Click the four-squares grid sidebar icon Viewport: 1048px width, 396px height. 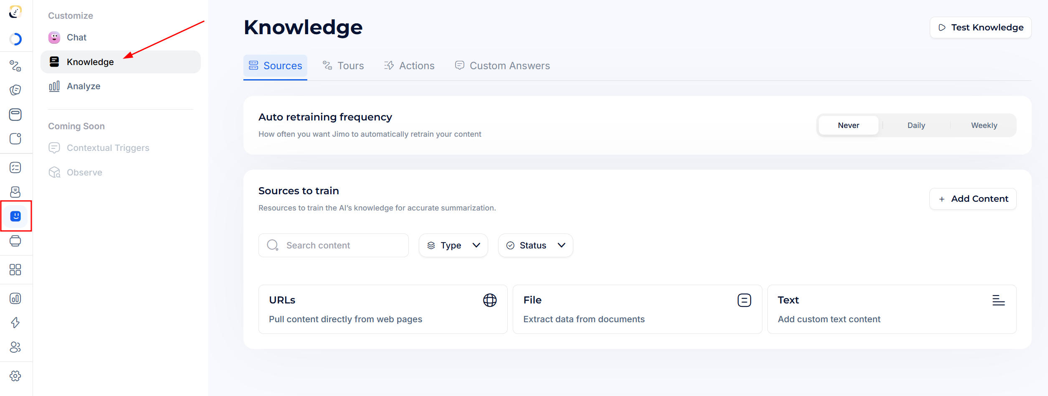point(15,270)
